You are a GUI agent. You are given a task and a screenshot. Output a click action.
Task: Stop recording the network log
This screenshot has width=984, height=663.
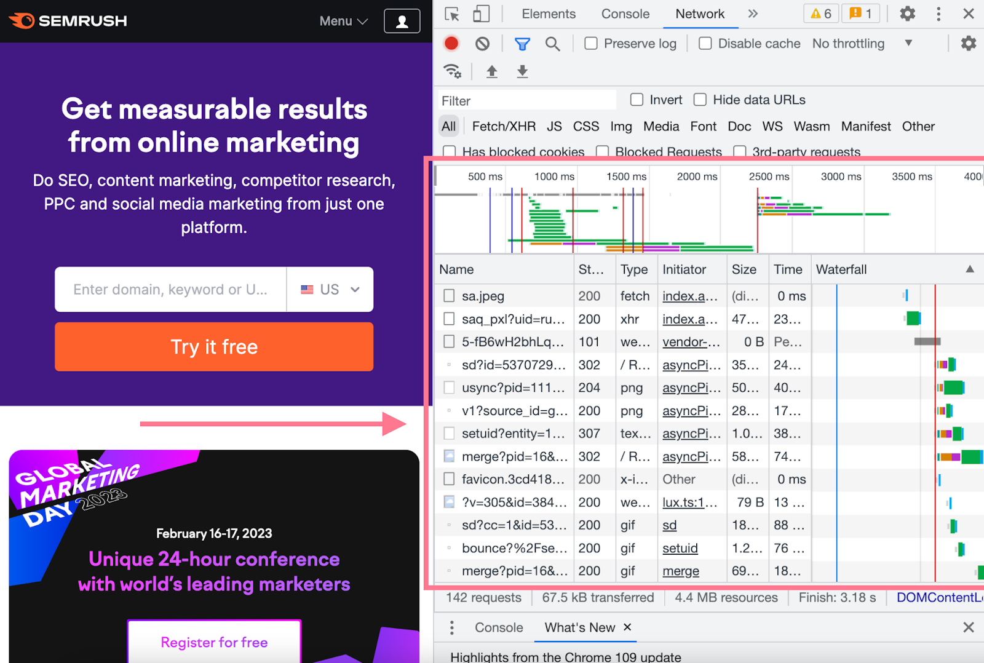click(x=451, y=44)
